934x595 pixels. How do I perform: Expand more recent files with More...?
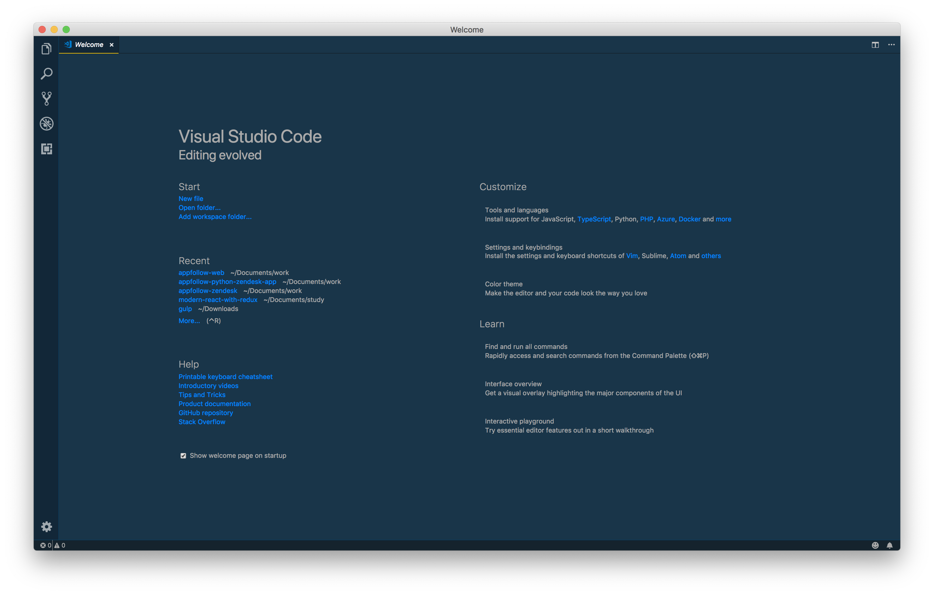pos(189,320)
